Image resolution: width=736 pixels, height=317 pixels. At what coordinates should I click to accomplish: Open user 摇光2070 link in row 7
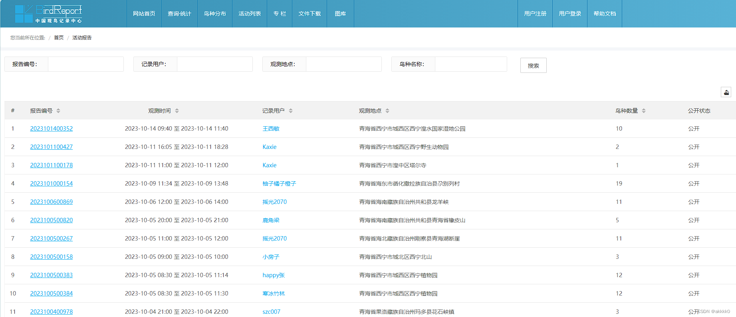[274, 239]
